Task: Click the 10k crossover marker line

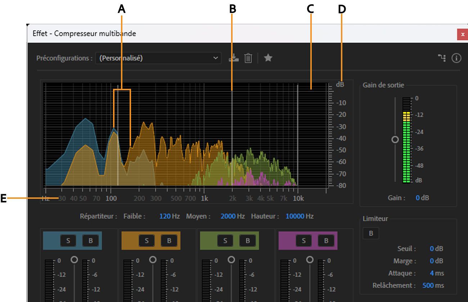Action: pos(298,135)
